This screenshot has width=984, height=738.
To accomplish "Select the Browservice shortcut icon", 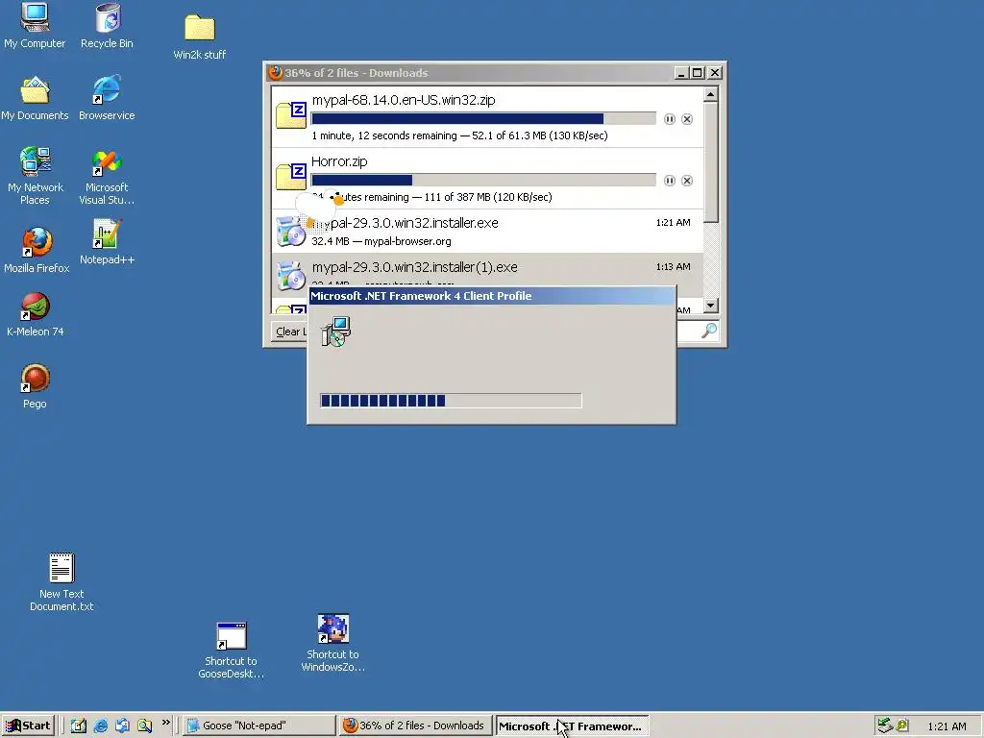I will click(x=107, y=98).
